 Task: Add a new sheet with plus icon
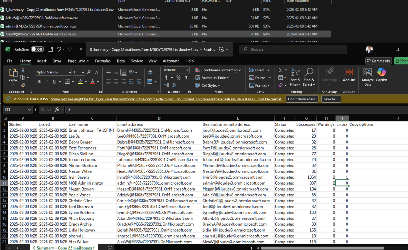tap(110, 248)
